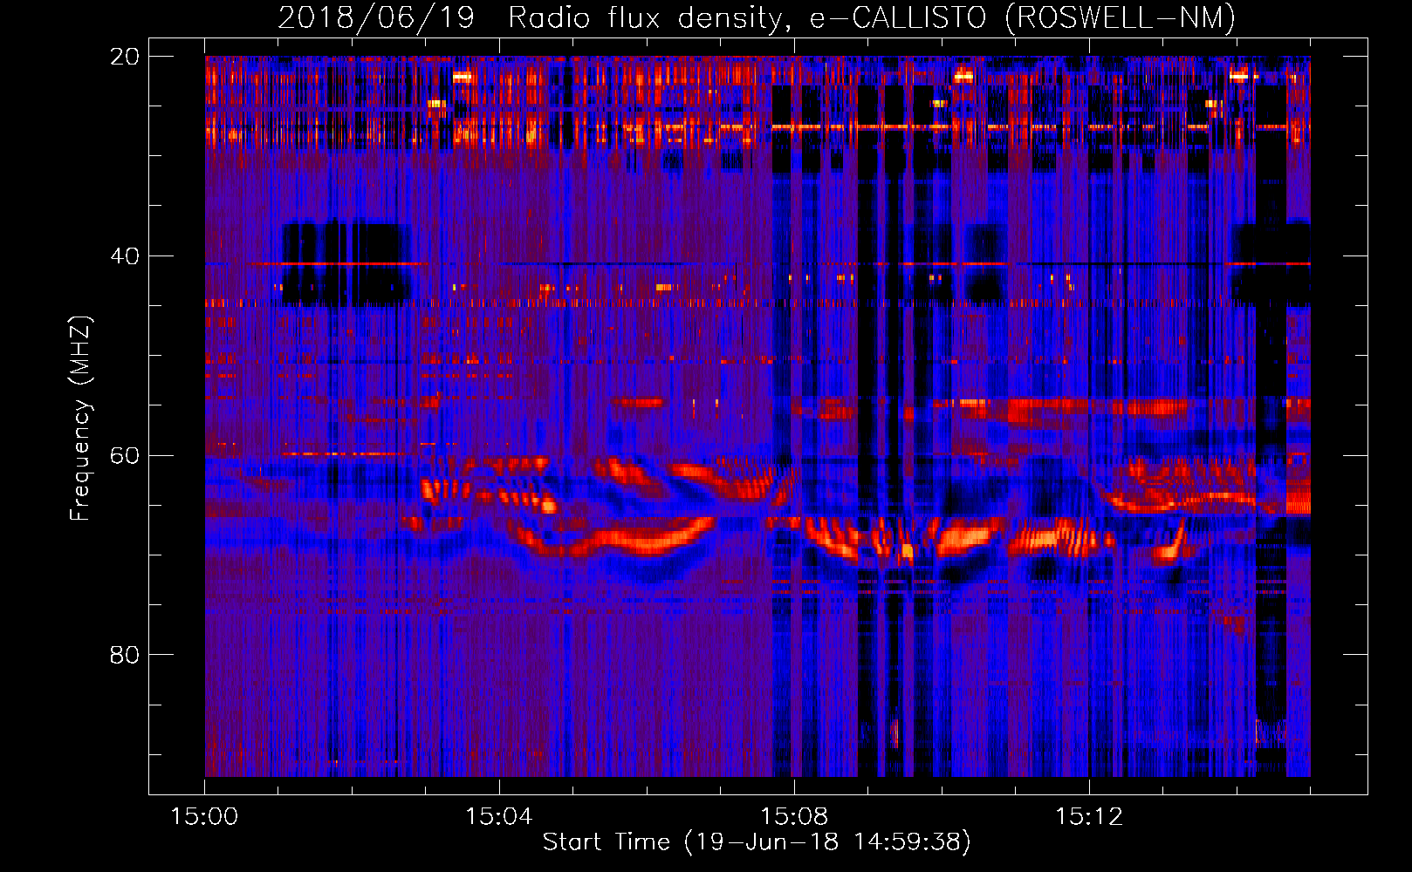Click the '15:04' time axis label

[x=499, y=817]
